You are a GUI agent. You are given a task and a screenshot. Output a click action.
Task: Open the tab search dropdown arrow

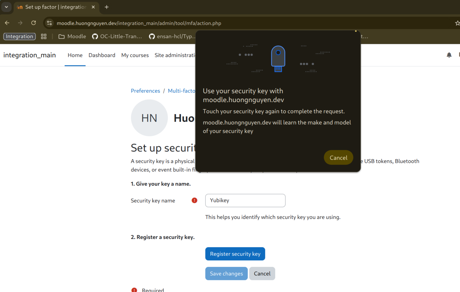click(x=6, y=7)
